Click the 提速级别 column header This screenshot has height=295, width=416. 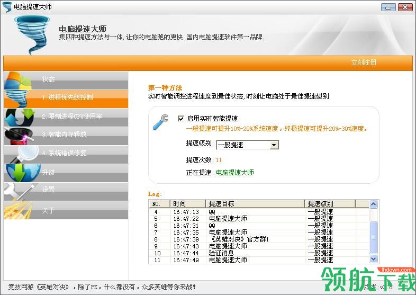[330, 204]
